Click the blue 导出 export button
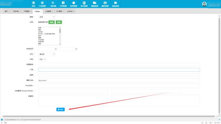Screen dimensions: 221x124 click(60, 110)
